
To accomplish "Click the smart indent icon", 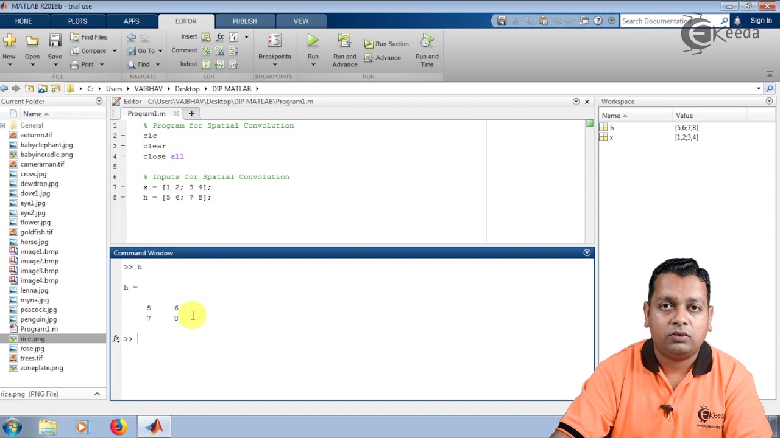I will 206,64.
